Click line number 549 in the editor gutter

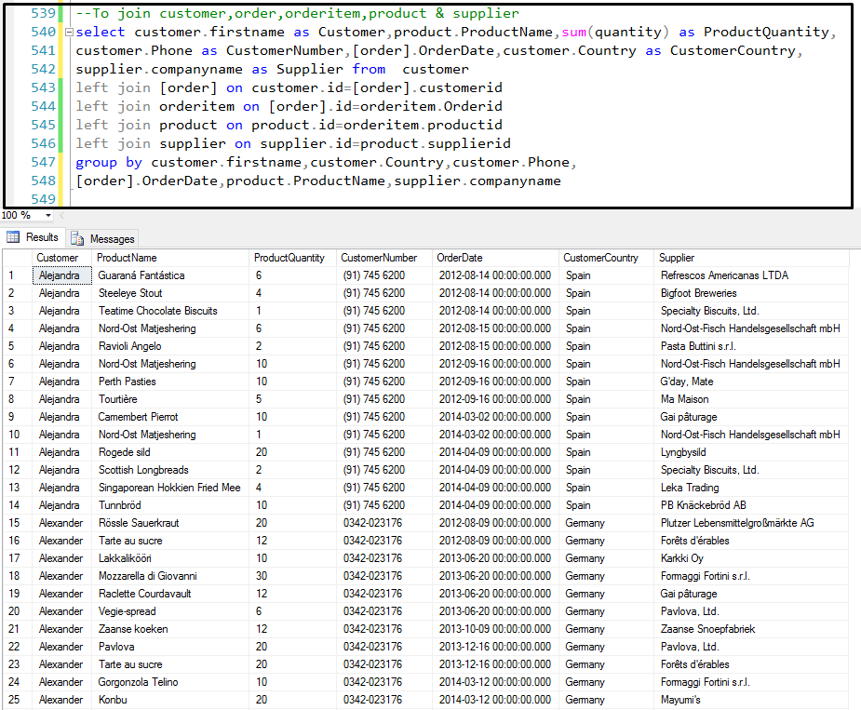43,199
